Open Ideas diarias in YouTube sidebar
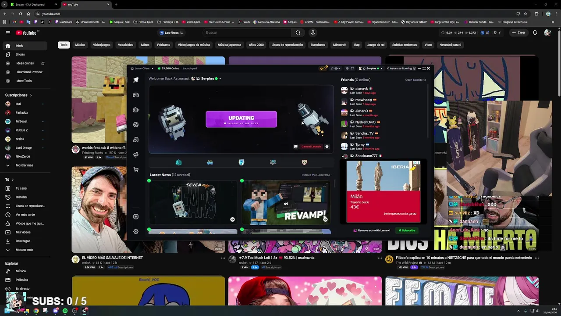The image size is (561, 316). click(x=24, y=63)
